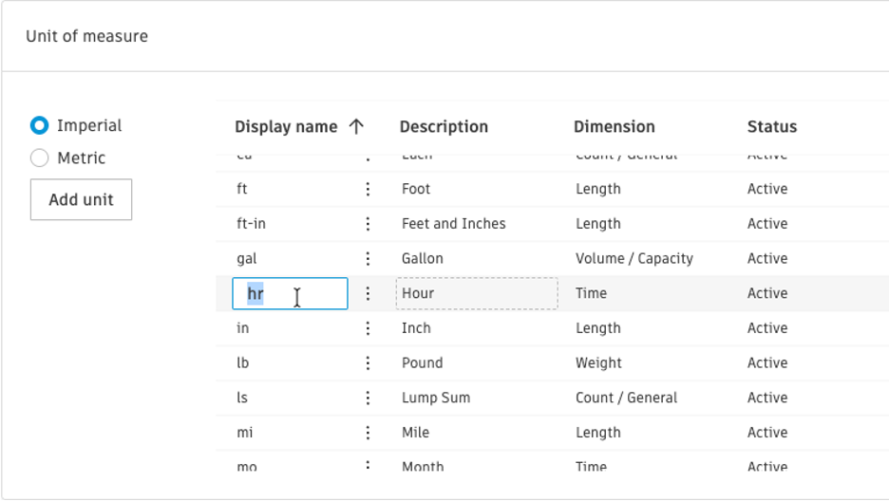Open the three-dot menu for ft-in row
Image resolution: width=889 pixels, height=501 pixels.
pyautogui.click(x=368, y=224)
